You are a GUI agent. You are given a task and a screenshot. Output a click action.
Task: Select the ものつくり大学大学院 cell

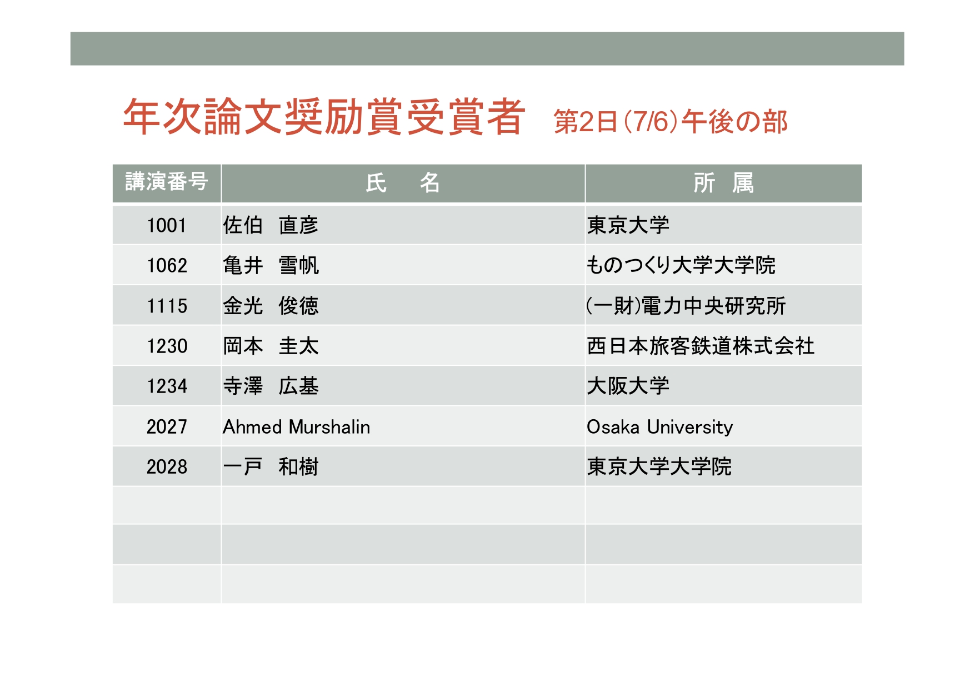681,266
